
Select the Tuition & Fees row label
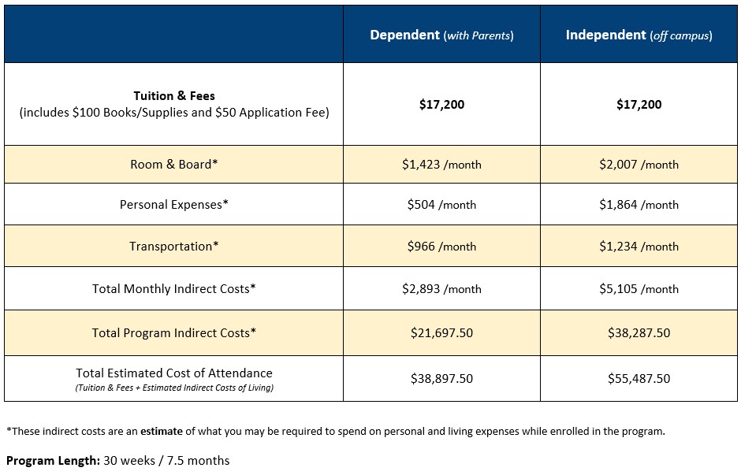point(174,104)
